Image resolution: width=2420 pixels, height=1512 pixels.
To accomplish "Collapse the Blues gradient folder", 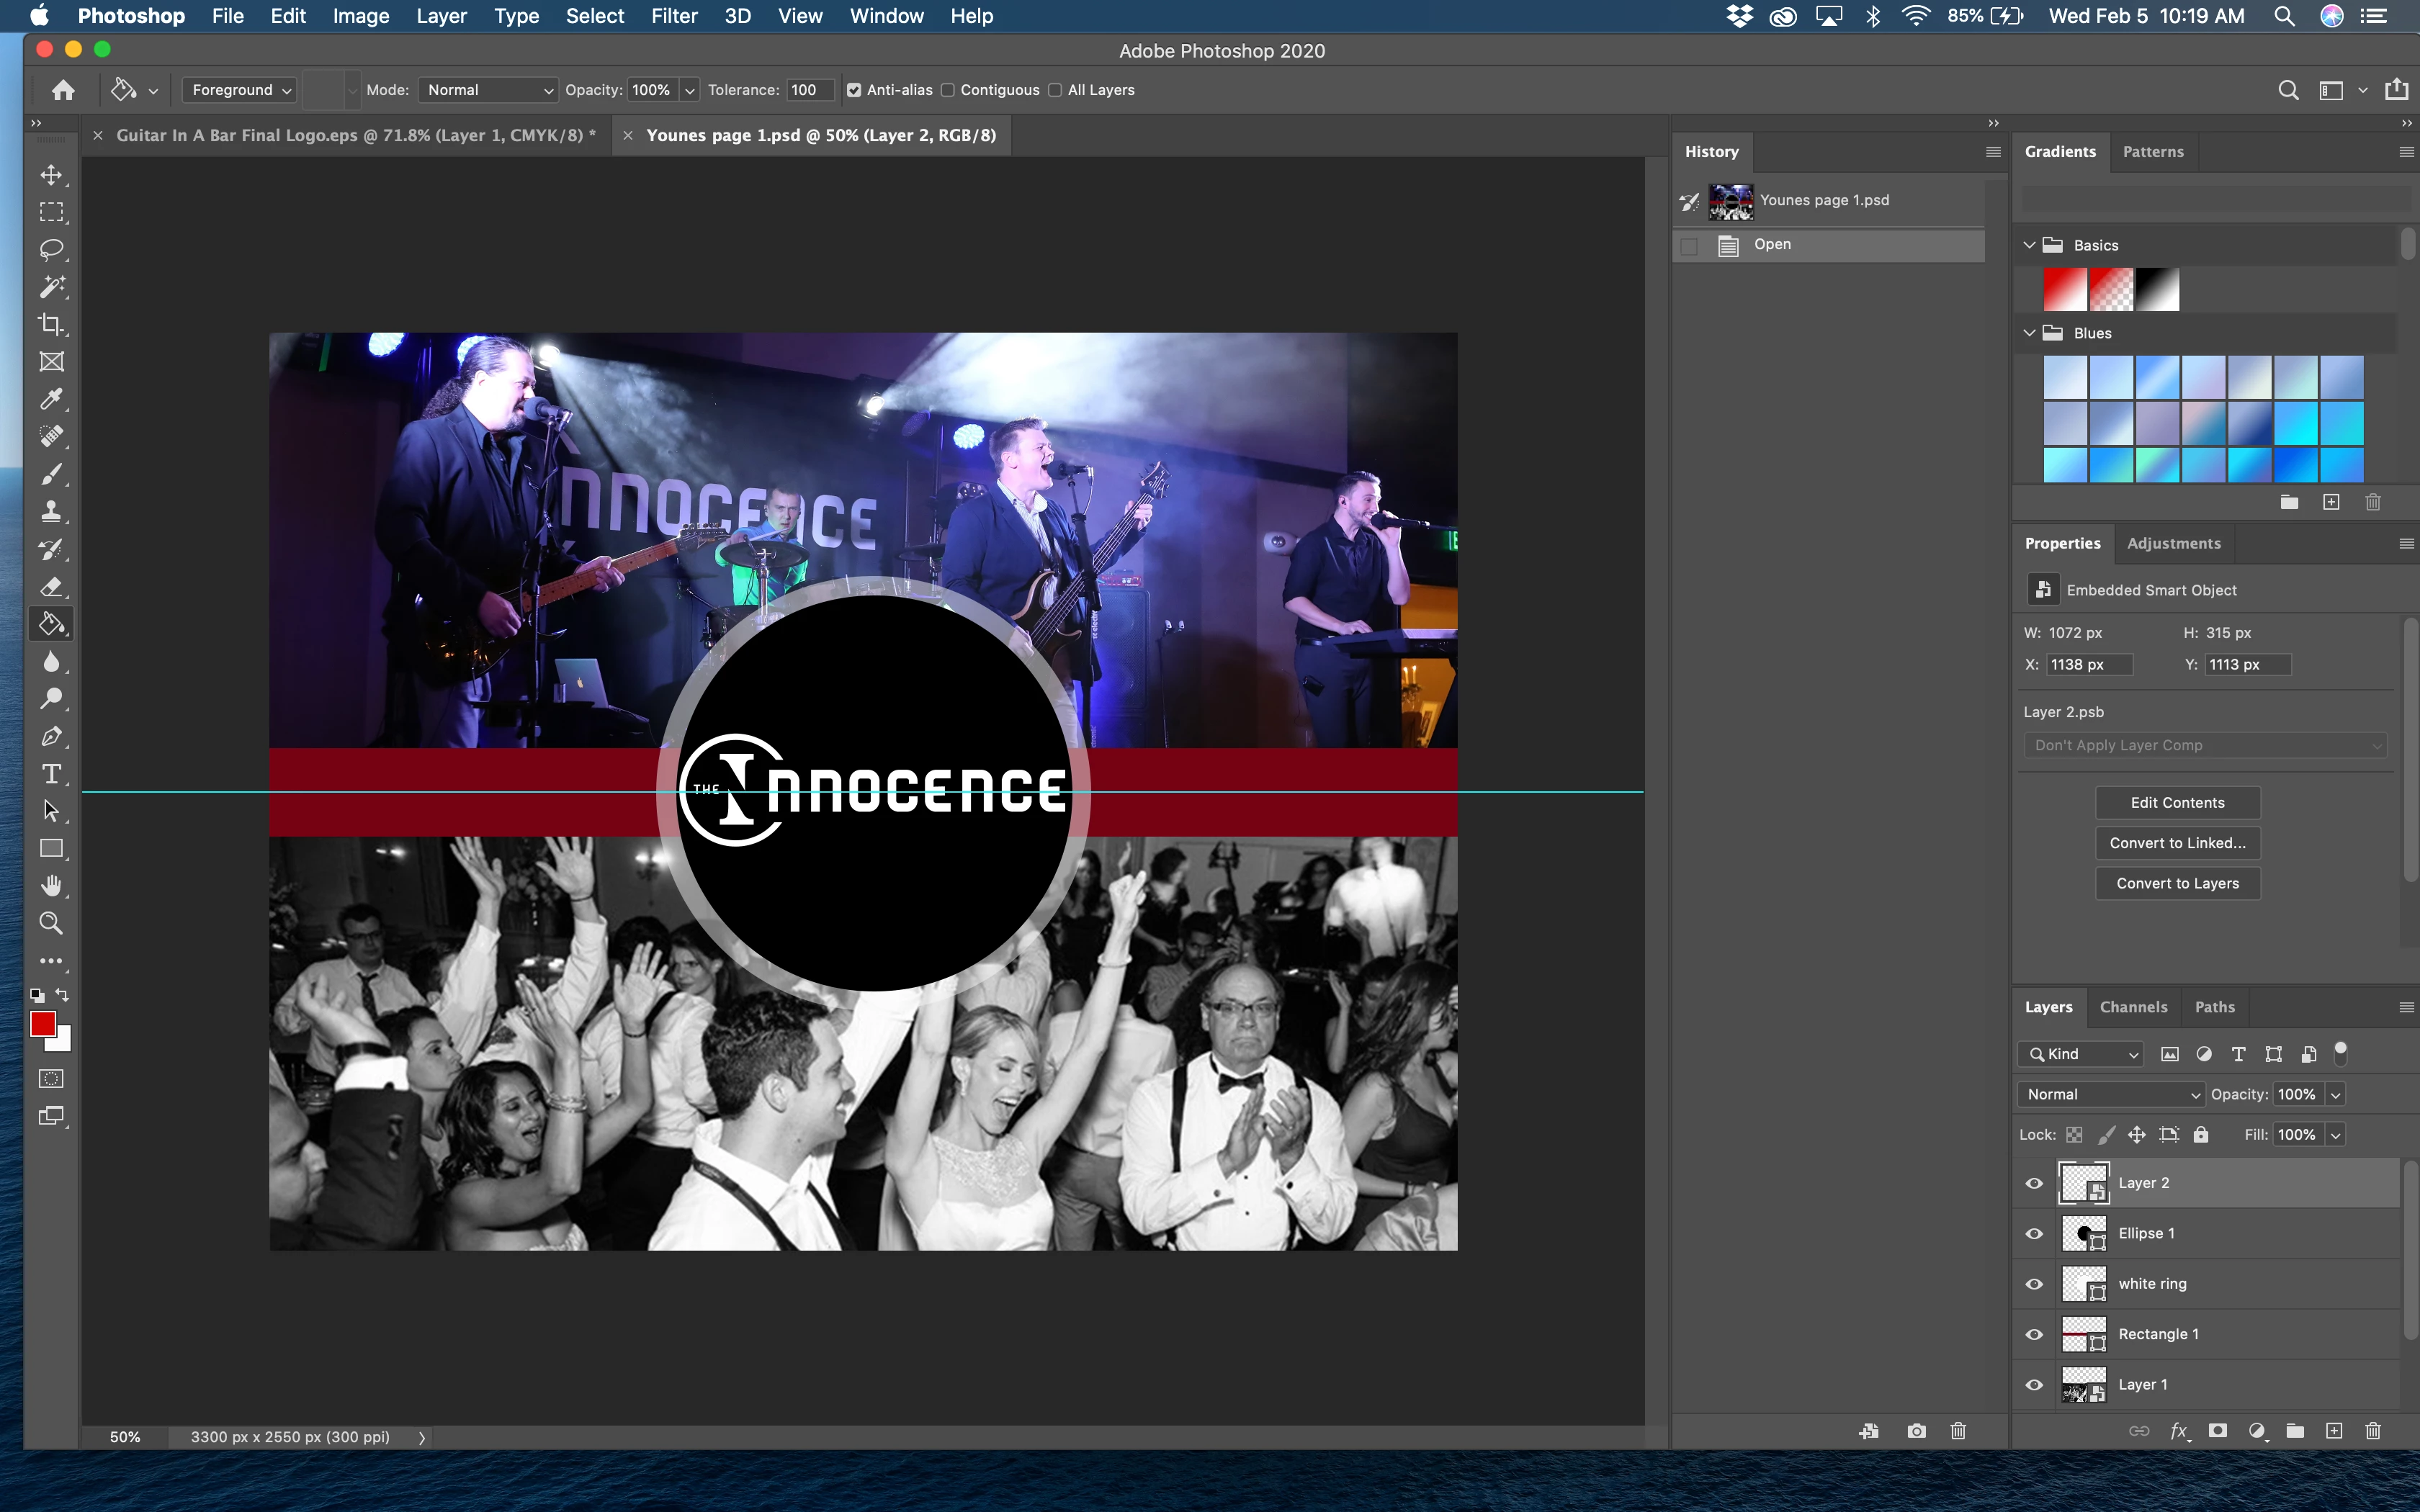I will pos(2029,333).
